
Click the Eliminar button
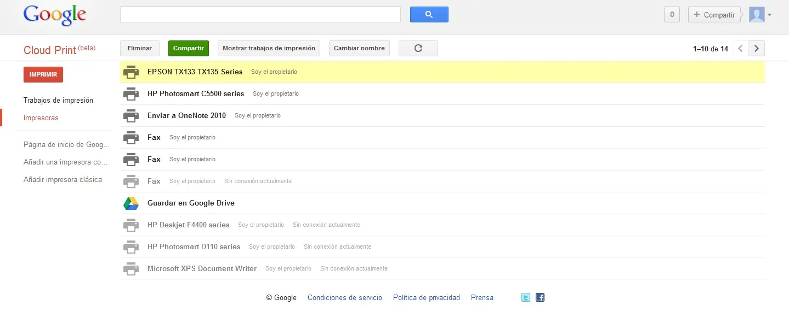(140, 48)
